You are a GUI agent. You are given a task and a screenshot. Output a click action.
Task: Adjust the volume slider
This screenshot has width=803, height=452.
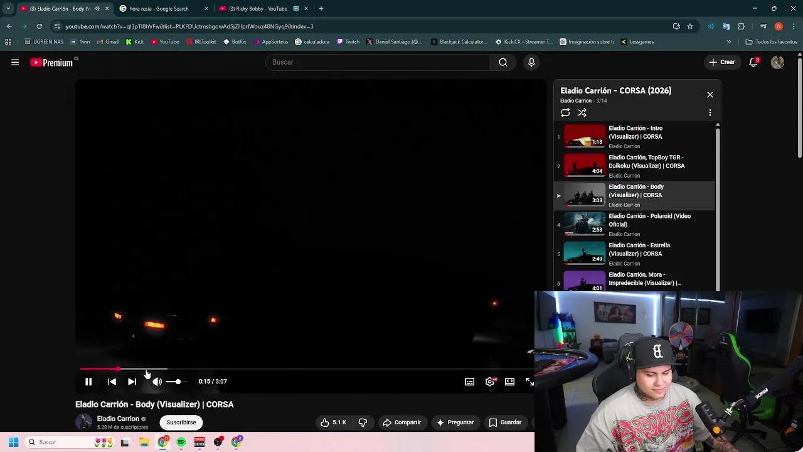[176, 382]
